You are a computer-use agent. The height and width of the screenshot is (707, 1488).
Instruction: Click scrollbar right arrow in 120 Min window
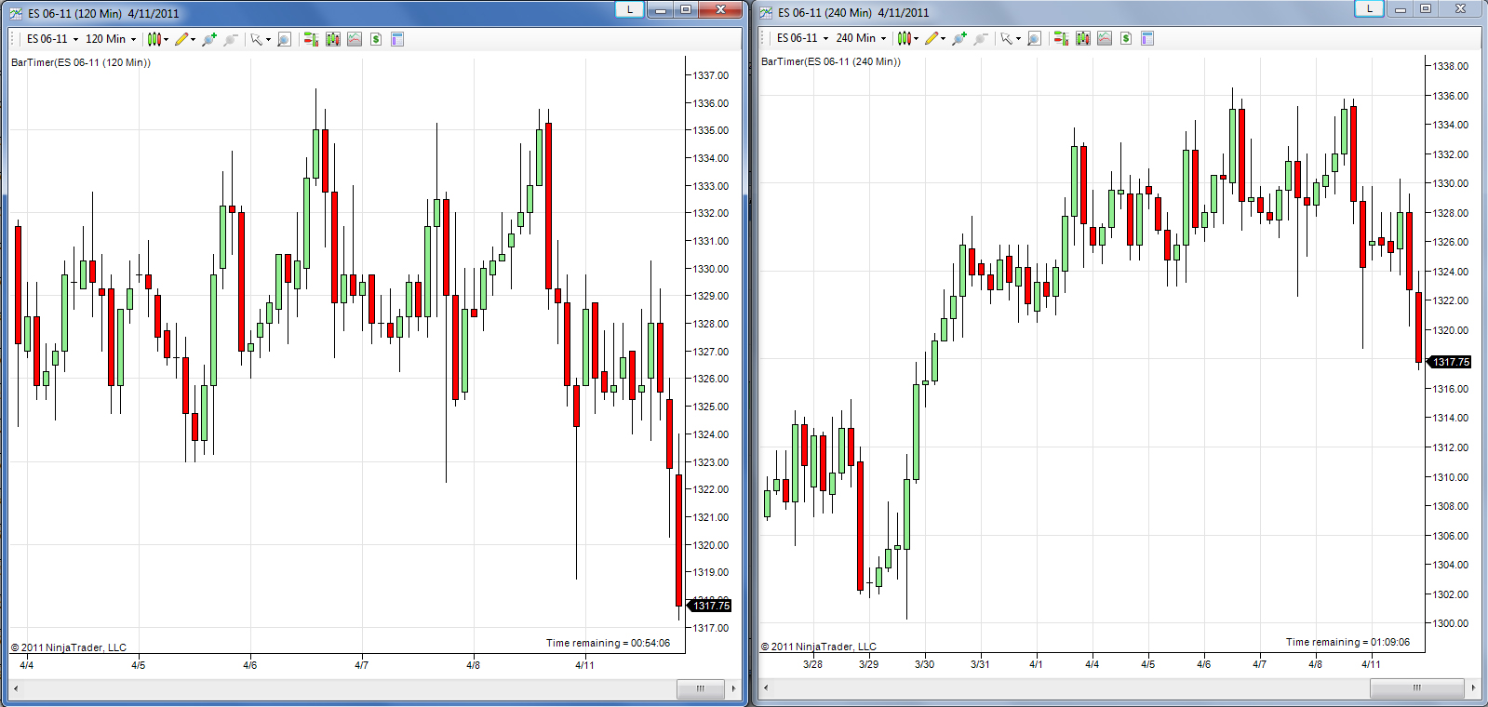[733, 688]
